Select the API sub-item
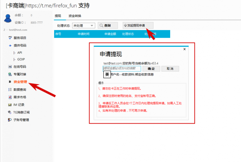The height and width of the screenshot is (162, 241). pos(20,53)
